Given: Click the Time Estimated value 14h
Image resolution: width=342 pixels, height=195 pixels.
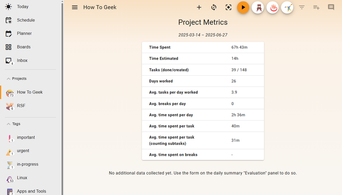Looking at the screenshot, I should coord(235,59).
